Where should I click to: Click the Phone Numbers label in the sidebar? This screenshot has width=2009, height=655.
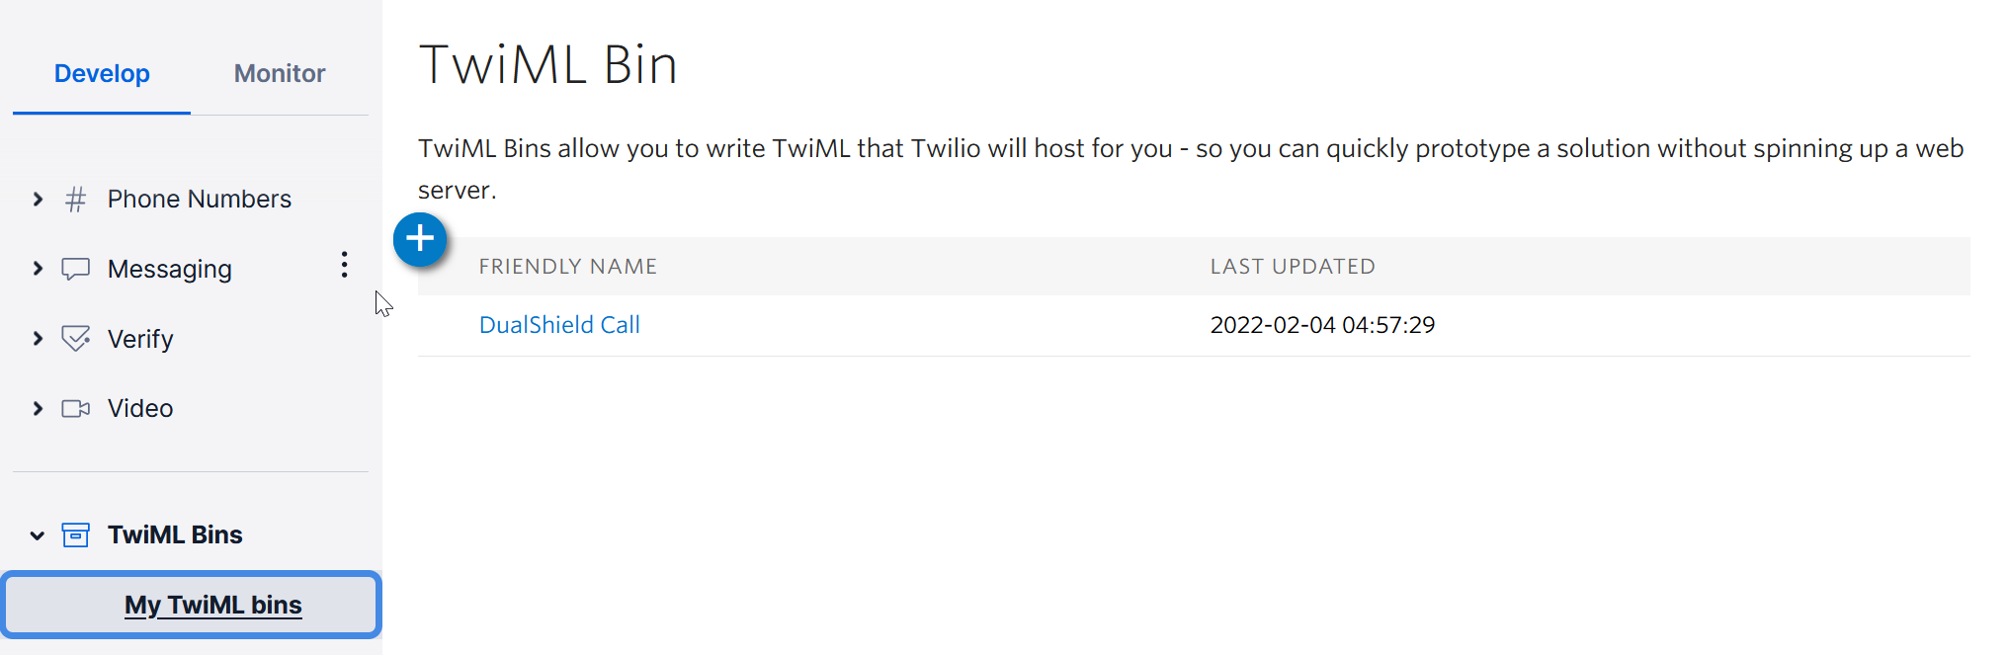[x=199, y=200]
